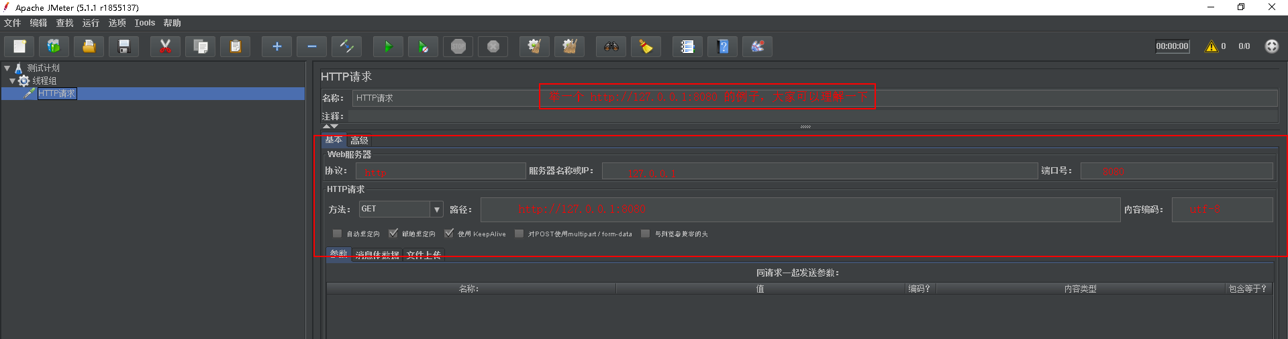Click Start no pauses icon
The image size is (1288, 339).
click(x=424, y=46)
